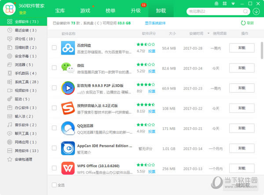Switch to the 宝库 tab
264x195 pixels.
pyautogui.click(x=60, y=11)
